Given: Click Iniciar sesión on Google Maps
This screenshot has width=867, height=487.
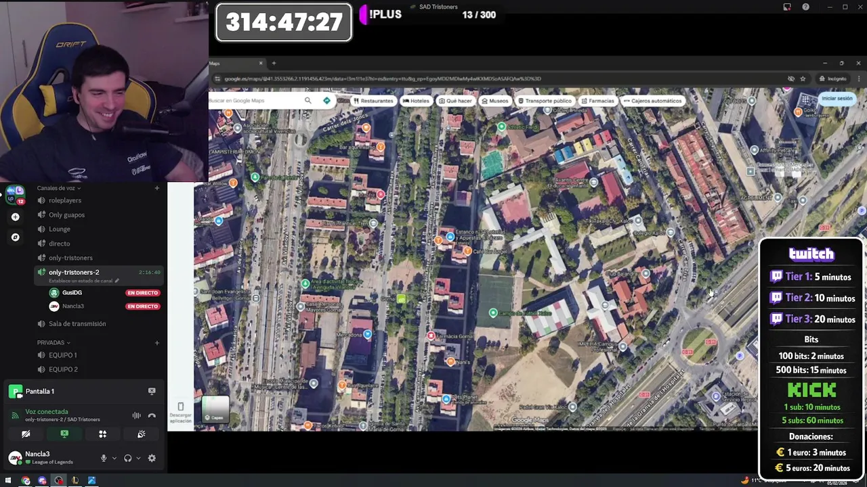Looking at the screenshot, I should tap(837, 99).
